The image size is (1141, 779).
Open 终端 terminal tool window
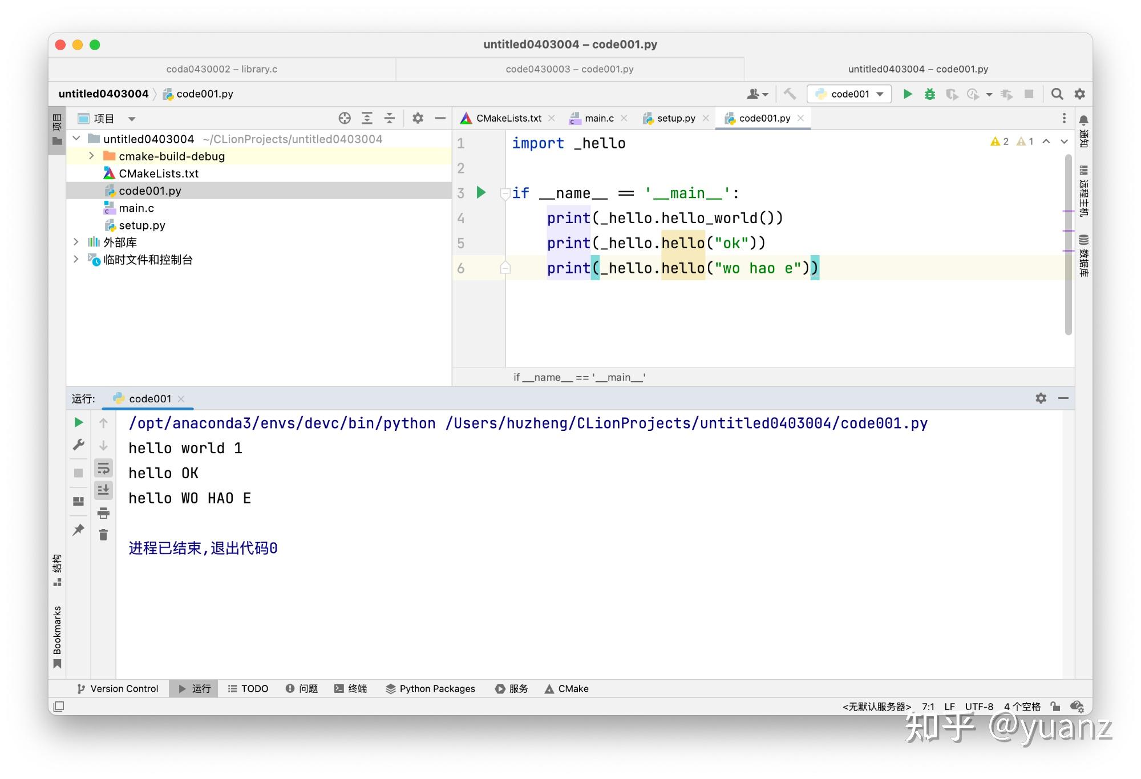(351, 689)
